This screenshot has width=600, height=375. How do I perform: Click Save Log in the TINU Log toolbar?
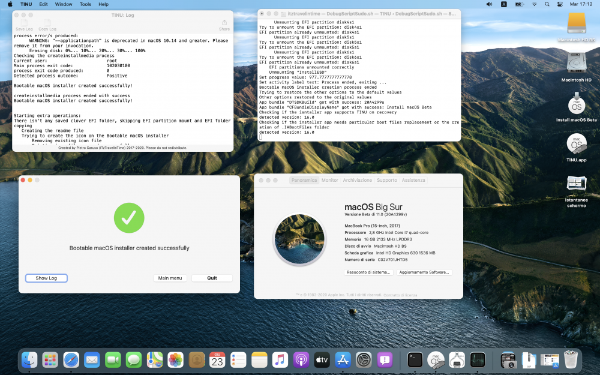coord(24,25)
